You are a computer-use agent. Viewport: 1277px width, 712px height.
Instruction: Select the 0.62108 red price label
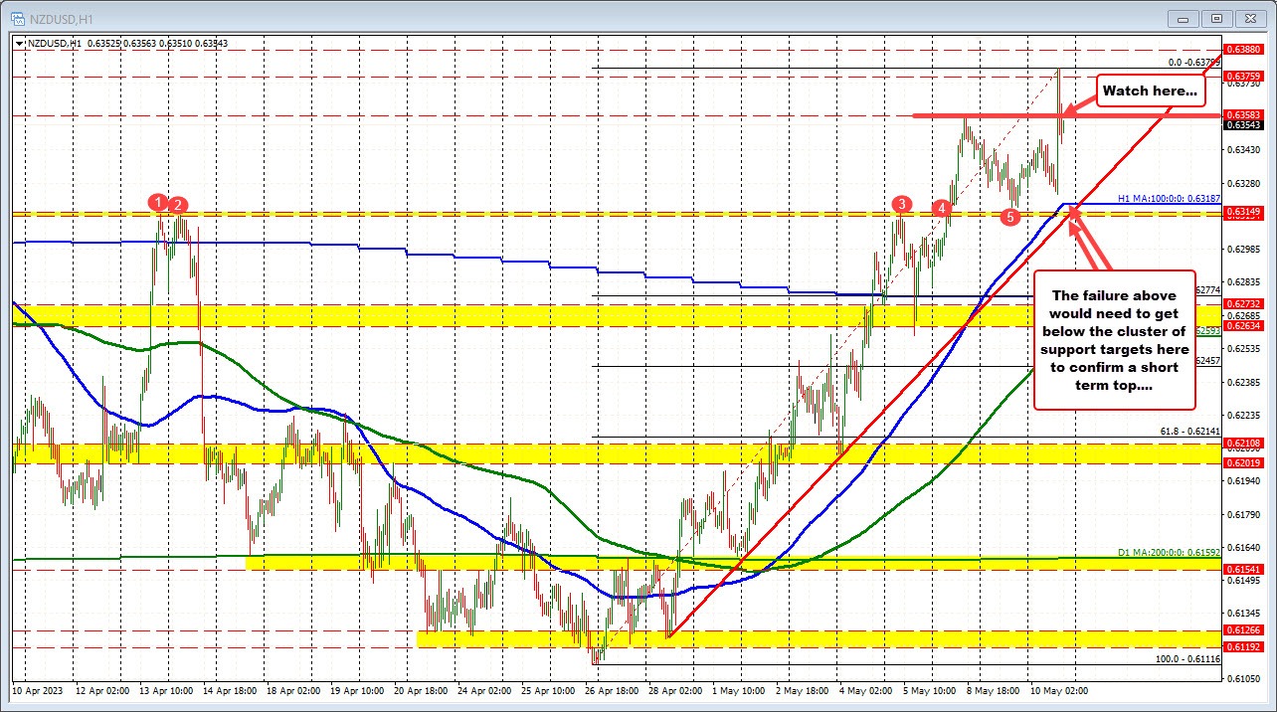pyautogui.click(x=1243, y=443)
